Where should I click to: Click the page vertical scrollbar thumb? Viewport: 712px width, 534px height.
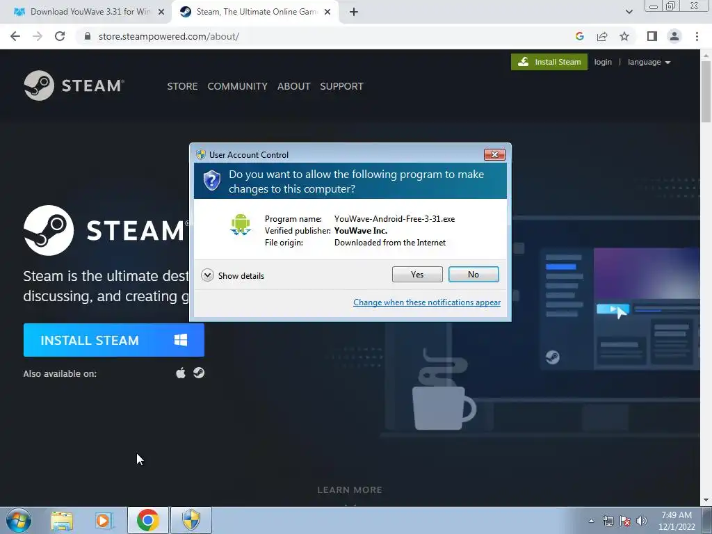(x=706, y=91)
